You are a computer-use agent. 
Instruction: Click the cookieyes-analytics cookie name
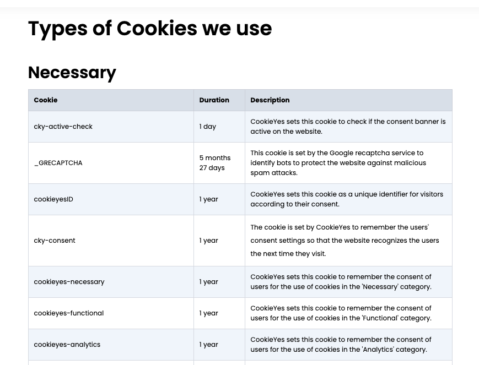click(67, 345)
